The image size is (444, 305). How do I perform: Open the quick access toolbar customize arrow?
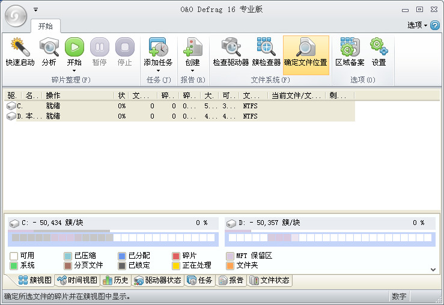35,10
